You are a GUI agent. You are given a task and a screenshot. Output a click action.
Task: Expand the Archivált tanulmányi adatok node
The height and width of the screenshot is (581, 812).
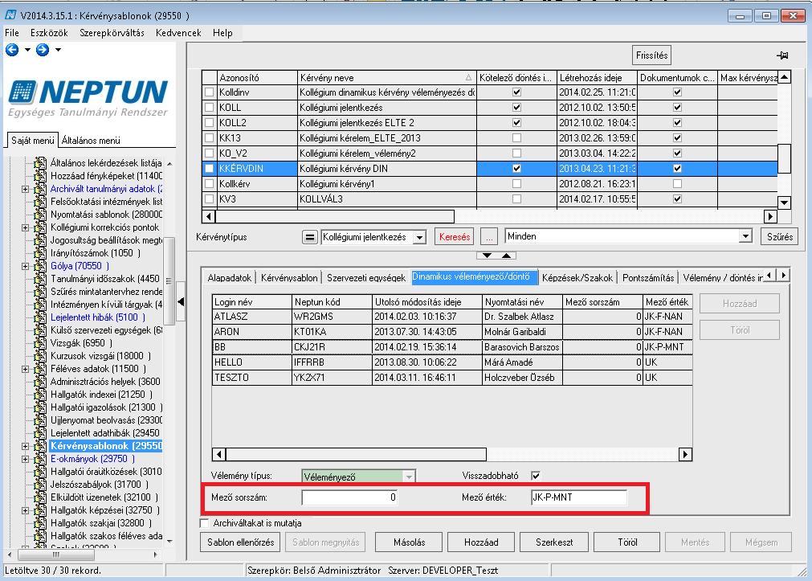click(x=25, y=189)
